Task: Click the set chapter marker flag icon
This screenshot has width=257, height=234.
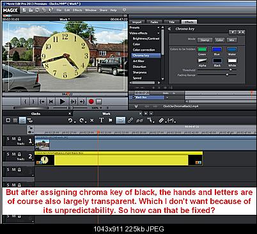Action: 111,120
